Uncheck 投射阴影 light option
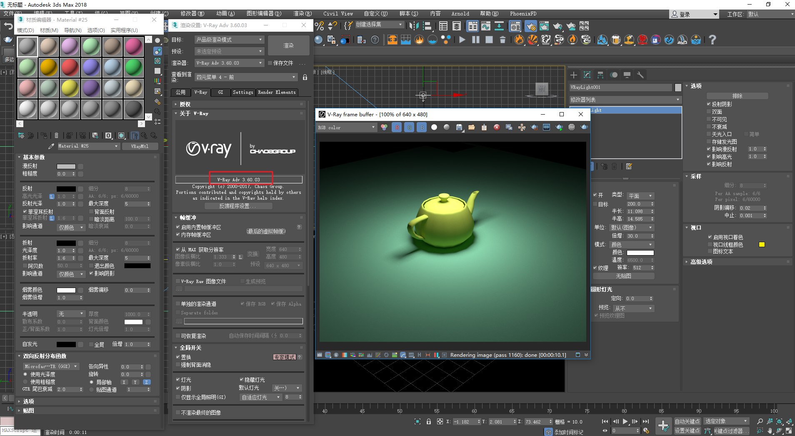 (709, 104)
